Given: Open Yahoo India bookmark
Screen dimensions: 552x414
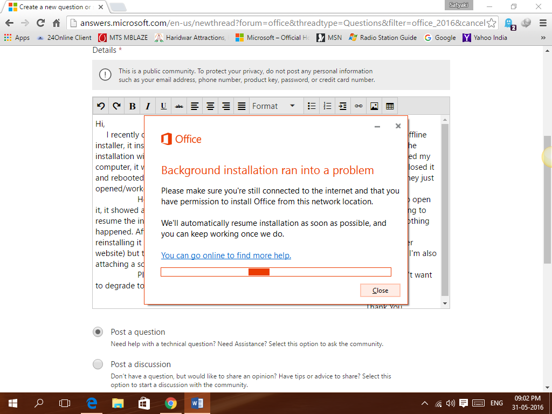Looking at the screenshot, I should pyautogui.click(x=485, y=38).
